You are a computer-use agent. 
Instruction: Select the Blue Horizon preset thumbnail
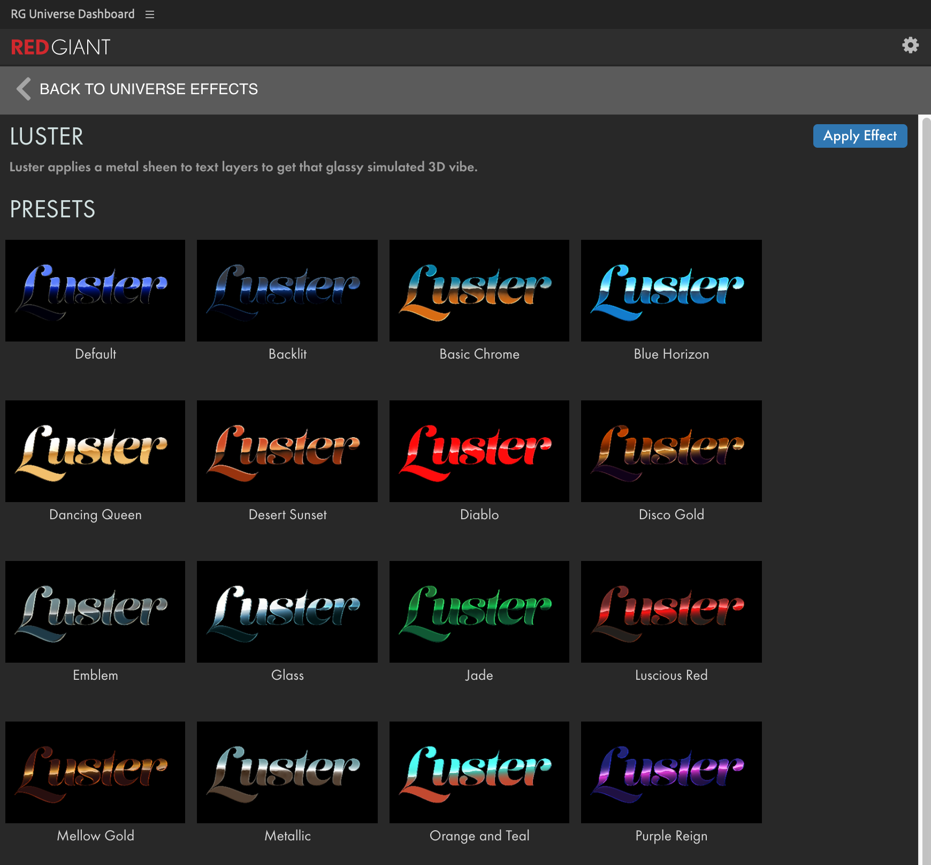coord(671,291)
